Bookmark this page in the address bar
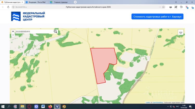Image resolution: width=195 pixels, height=109 pixels. [164, 7]
